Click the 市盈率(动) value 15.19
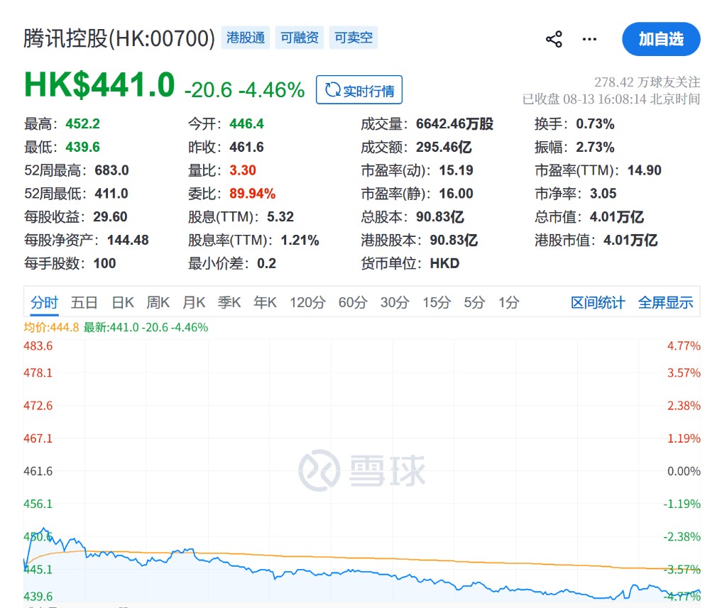 [x=457, y=170]
